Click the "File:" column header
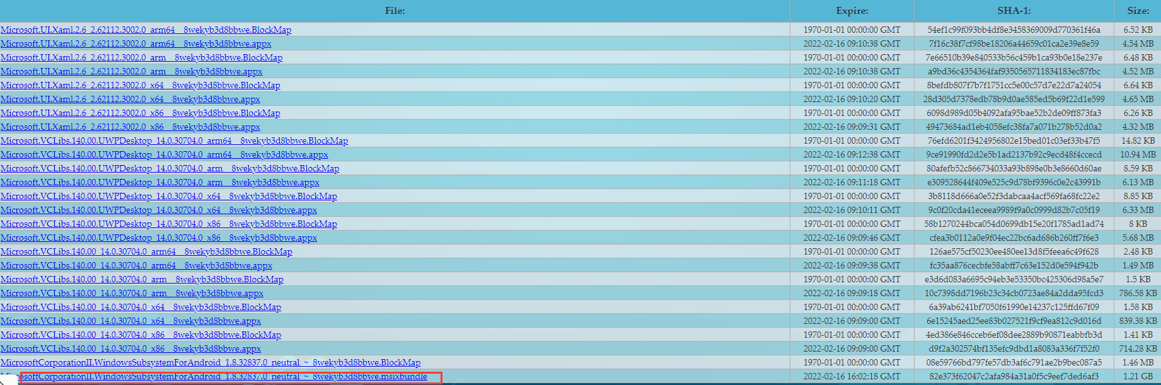 coord(395,11)
